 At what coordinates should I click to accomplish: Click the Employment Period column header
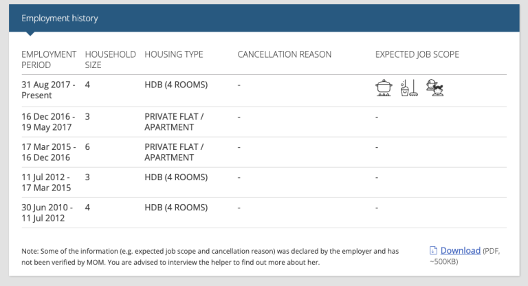(49, 60)
